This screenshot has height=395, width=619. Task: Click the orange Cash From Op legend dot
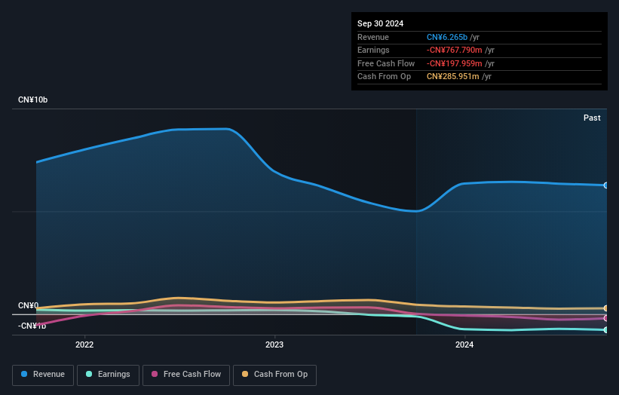[245, 374]
